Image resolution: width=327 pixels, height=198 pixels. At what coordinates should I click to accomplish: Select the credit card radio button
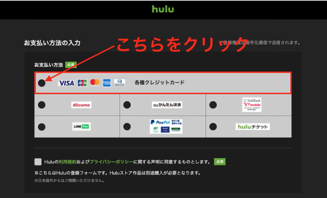[x=42, y=83]
